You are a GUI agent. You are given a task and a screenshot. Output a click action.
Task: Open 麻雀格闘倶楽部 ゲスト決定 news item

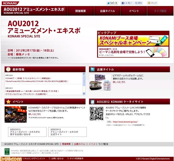[x=32, y=91]
